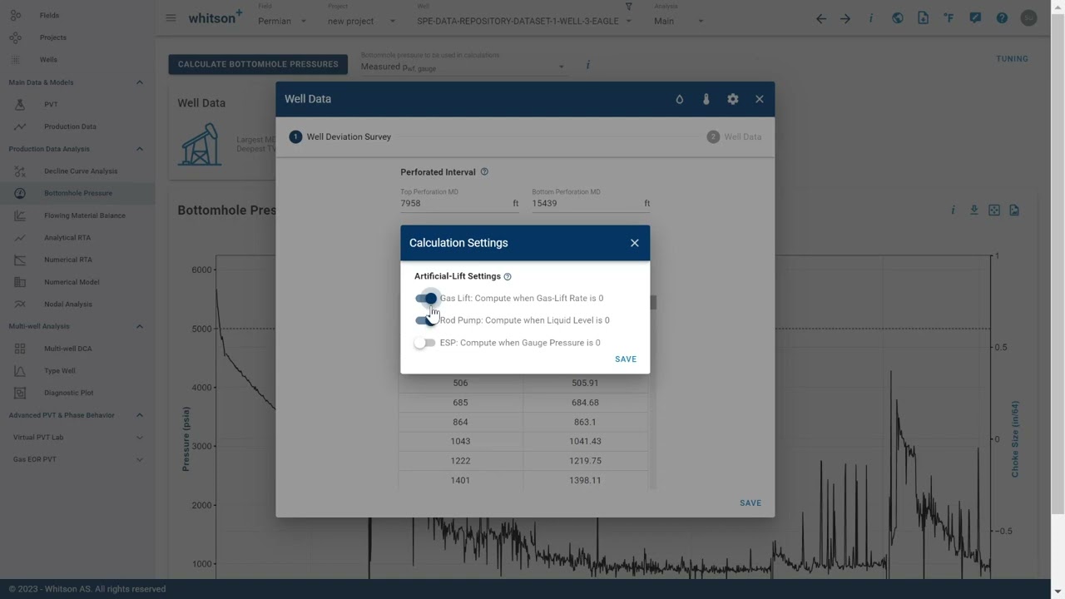This screenshot has width=1065, height=599.
Task: Open the hamburger menu beside whitson logo
Action: tap(171, 18)
